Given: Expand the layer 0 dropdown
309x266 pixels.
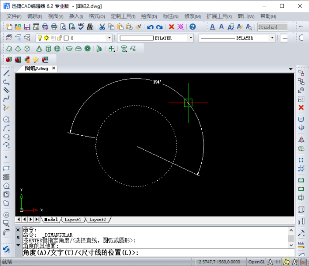Looking at the screenshot, I should click(109, 38).
